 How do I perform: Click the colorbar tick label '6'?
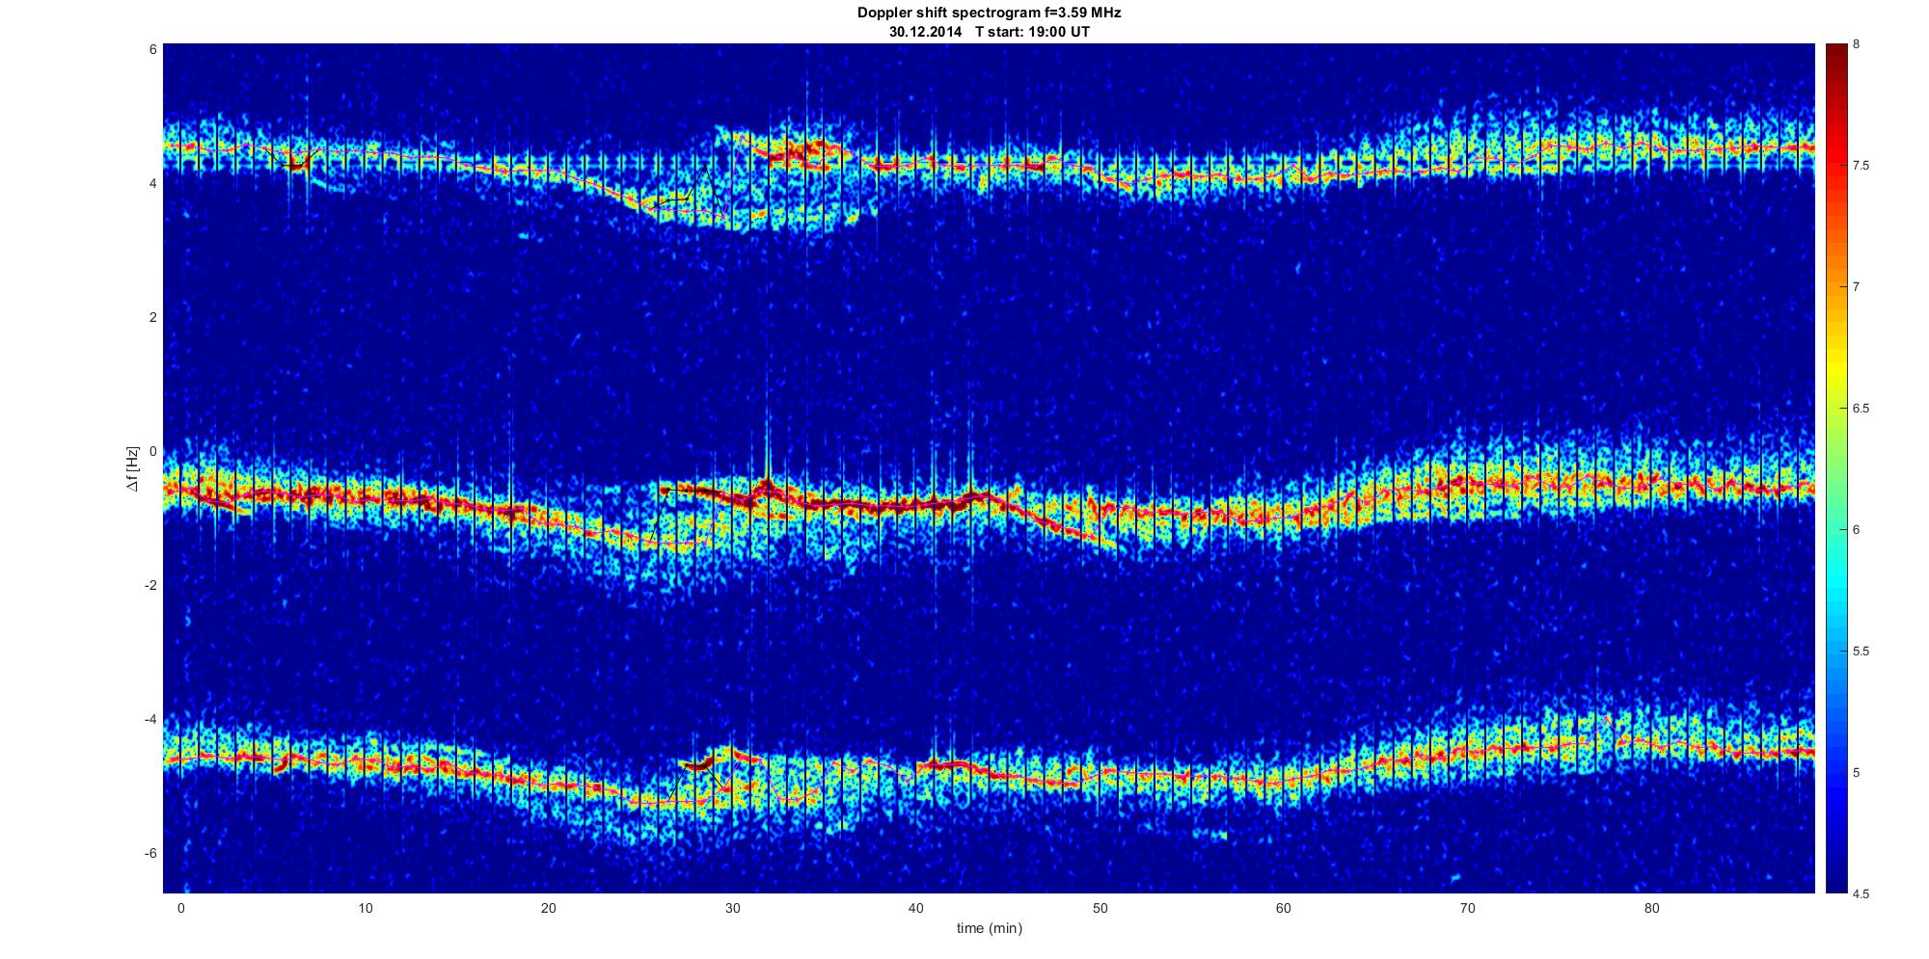pos(1857,530)
